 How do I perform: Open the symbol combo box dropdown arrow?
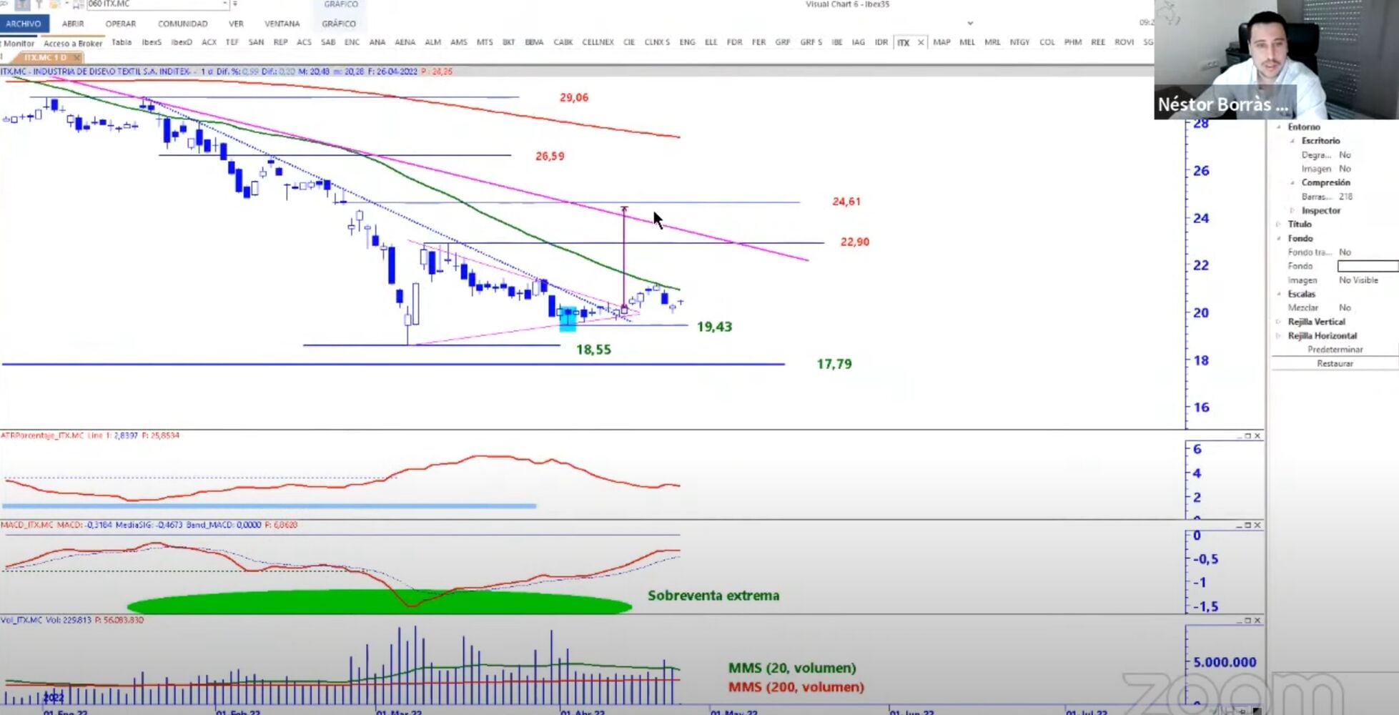pos(224,4)
